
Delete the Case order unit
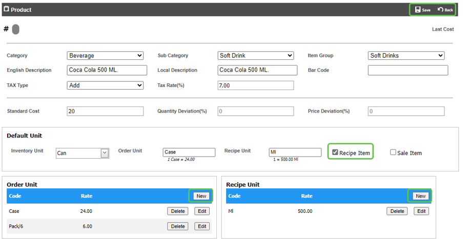click(x=178, y=211)
